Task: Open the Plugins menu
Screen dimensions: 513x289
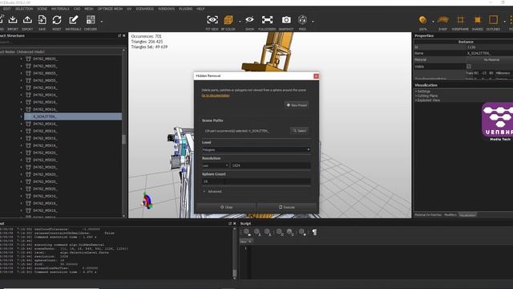Action: [185, 9]
